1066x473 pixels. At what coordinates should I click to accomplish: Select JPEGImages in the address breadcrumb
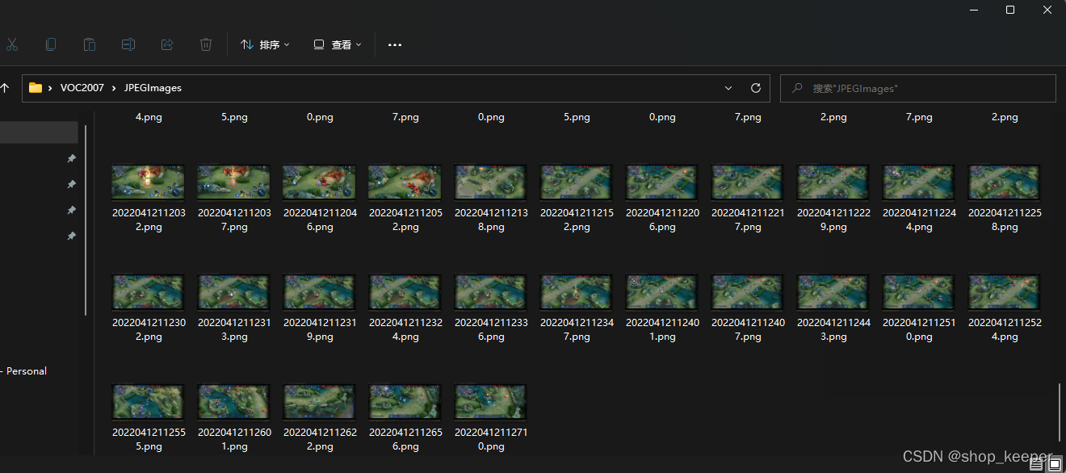(153, 88)
